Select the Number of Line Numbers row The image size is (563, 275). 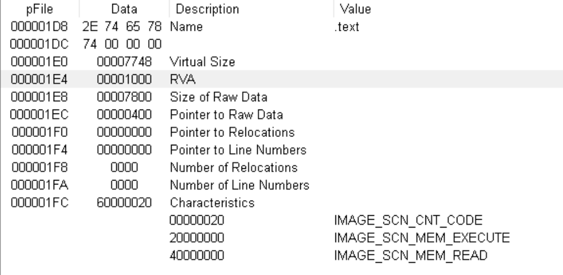[282, 185]
